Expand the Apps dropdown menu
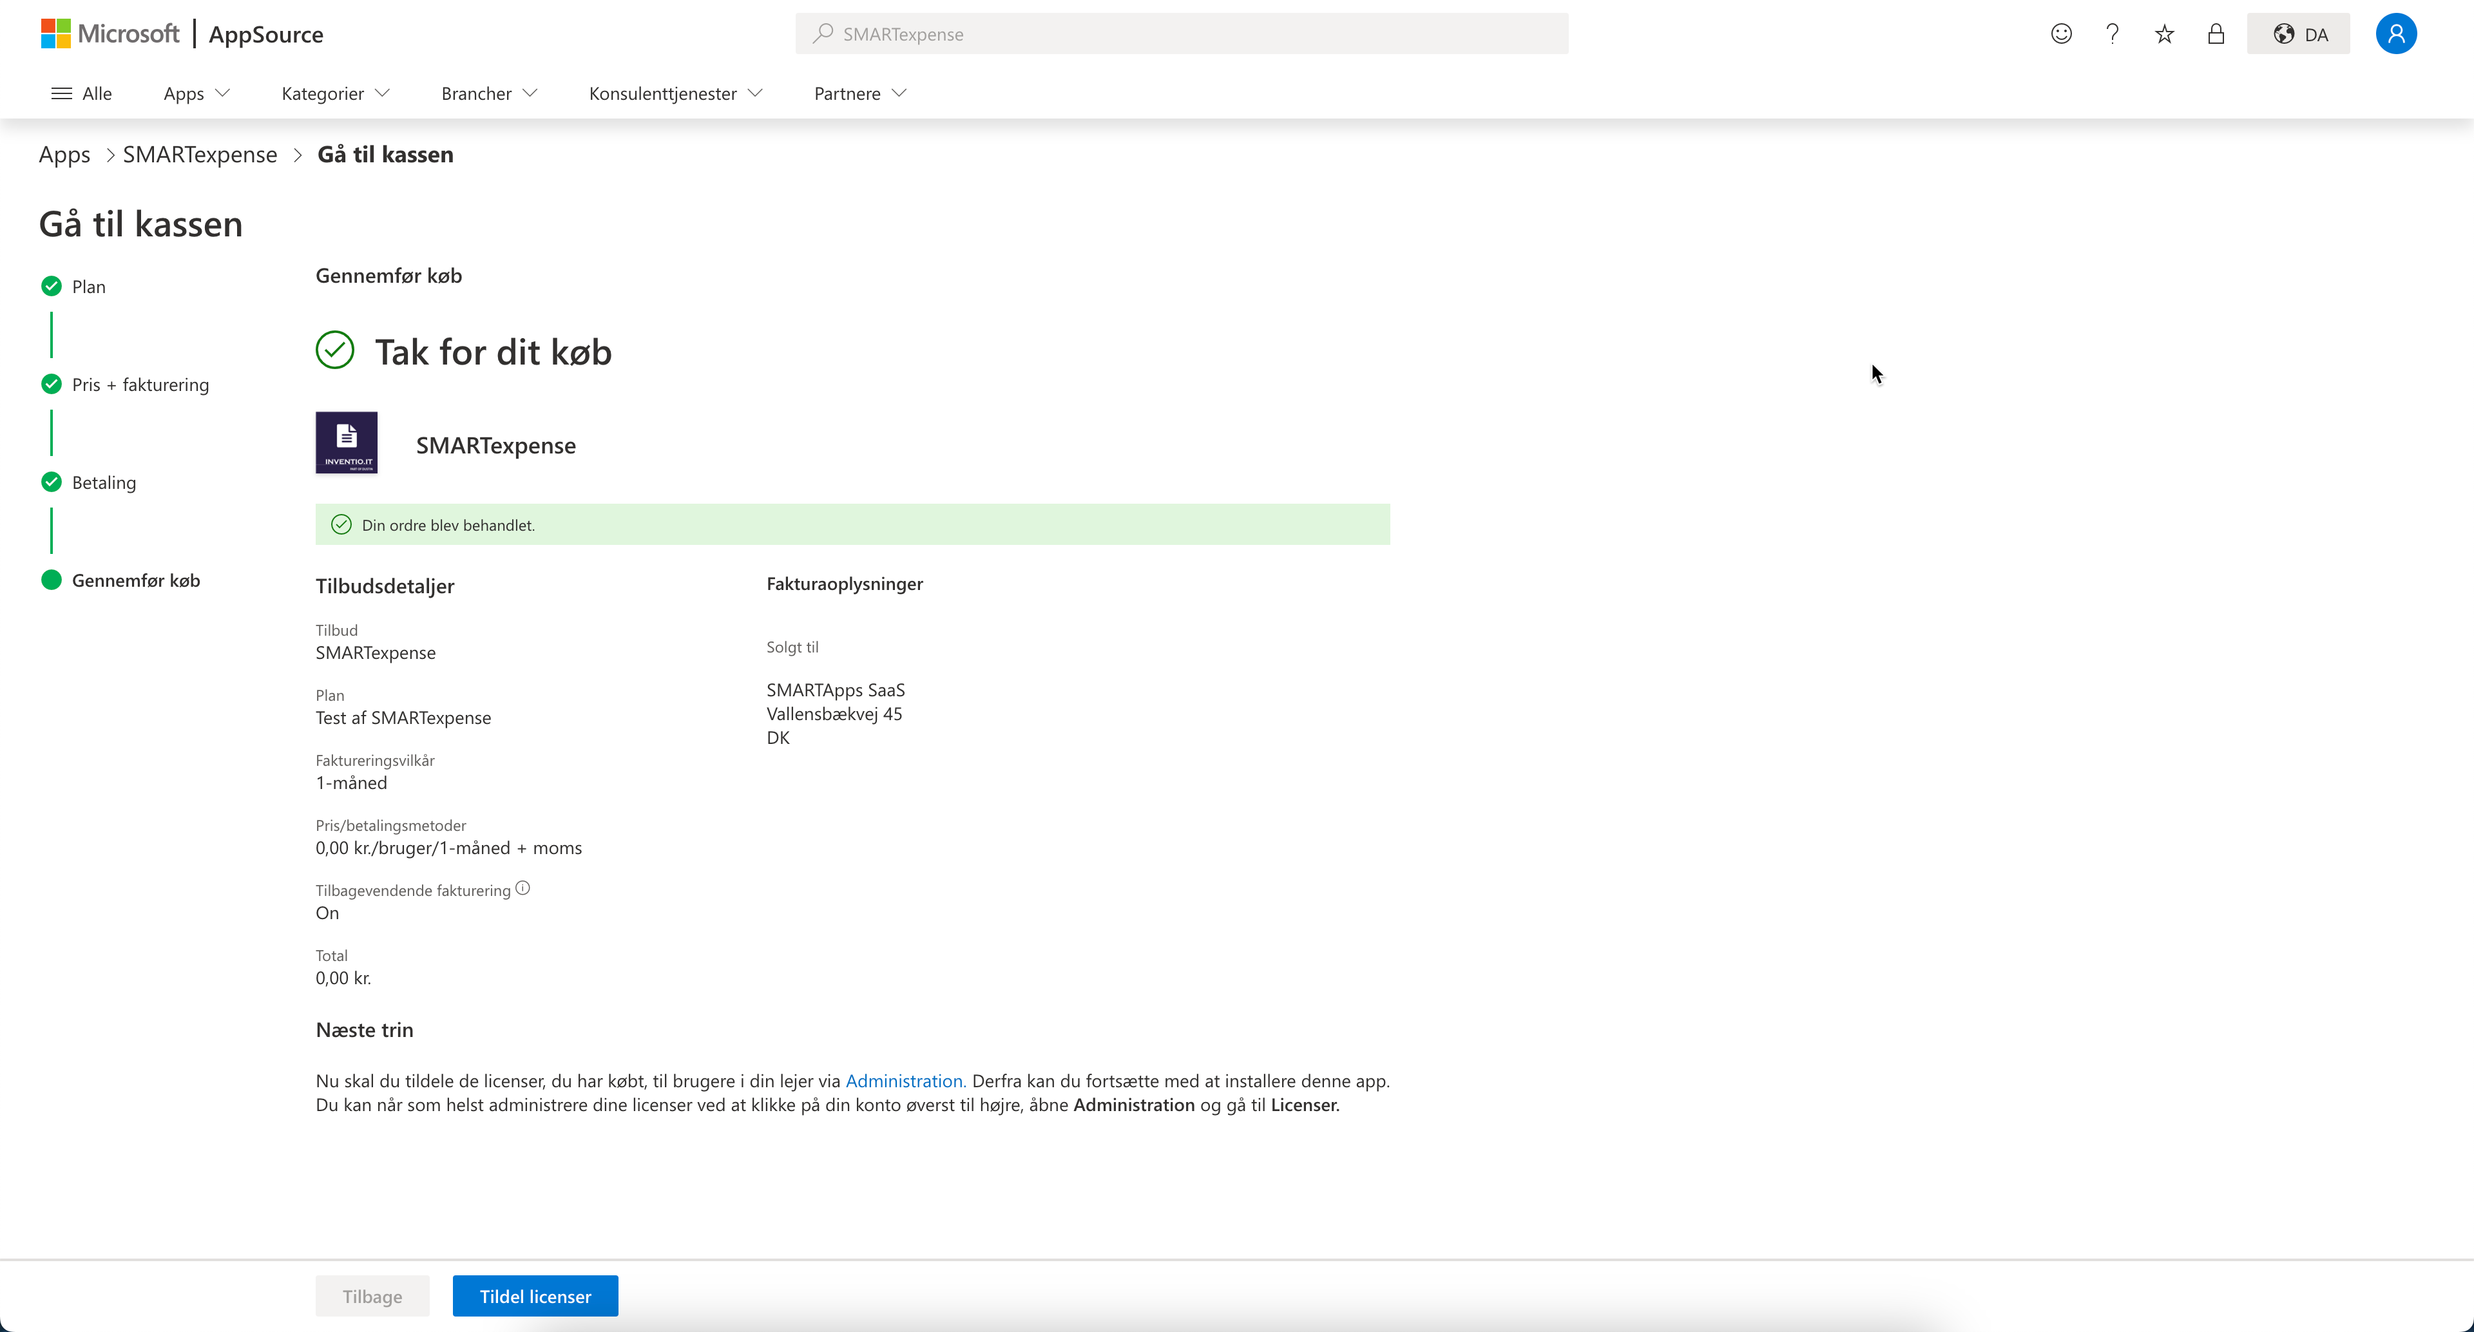2474x1332 pixels. point(197,93)
